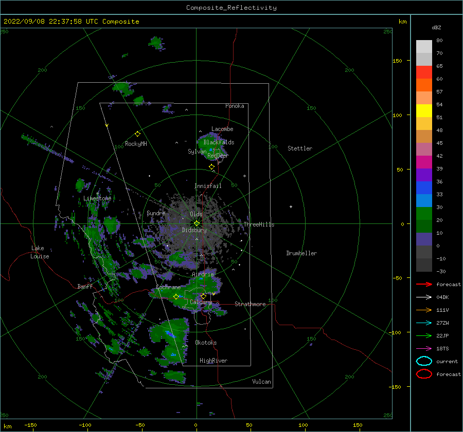Click the magenta 18TS arrow in legend
The width and height of the screenshot is (463, 432).
pos(424,349)
